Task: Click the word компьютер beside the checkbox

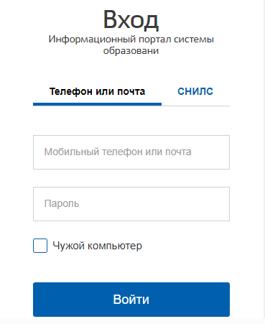Action: pos(115,246)
